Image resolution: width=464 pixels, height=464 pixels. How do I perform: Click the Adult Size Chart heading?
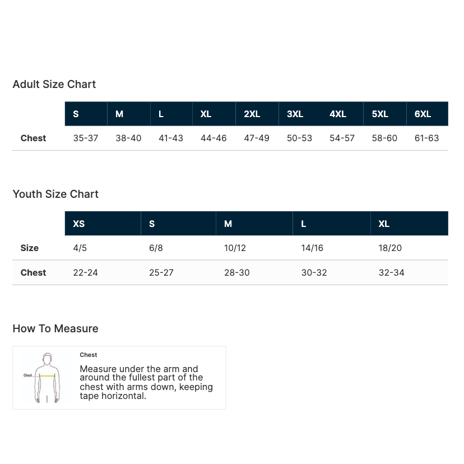54,84
